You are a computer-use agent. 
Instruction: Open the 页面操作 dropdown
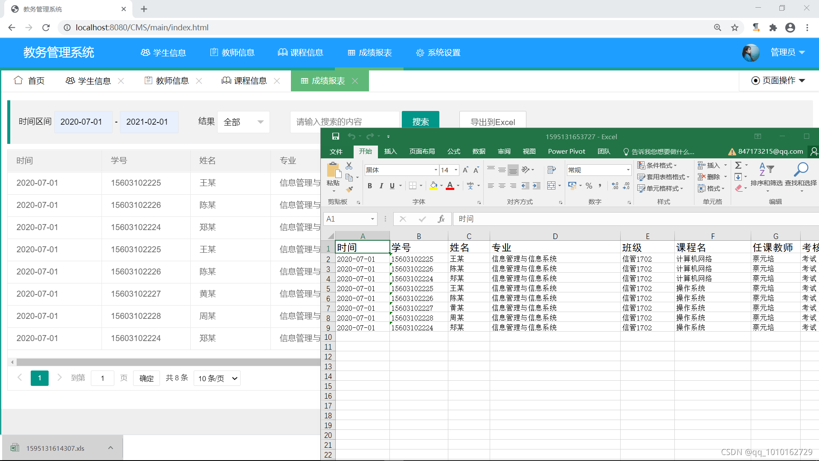778,81
